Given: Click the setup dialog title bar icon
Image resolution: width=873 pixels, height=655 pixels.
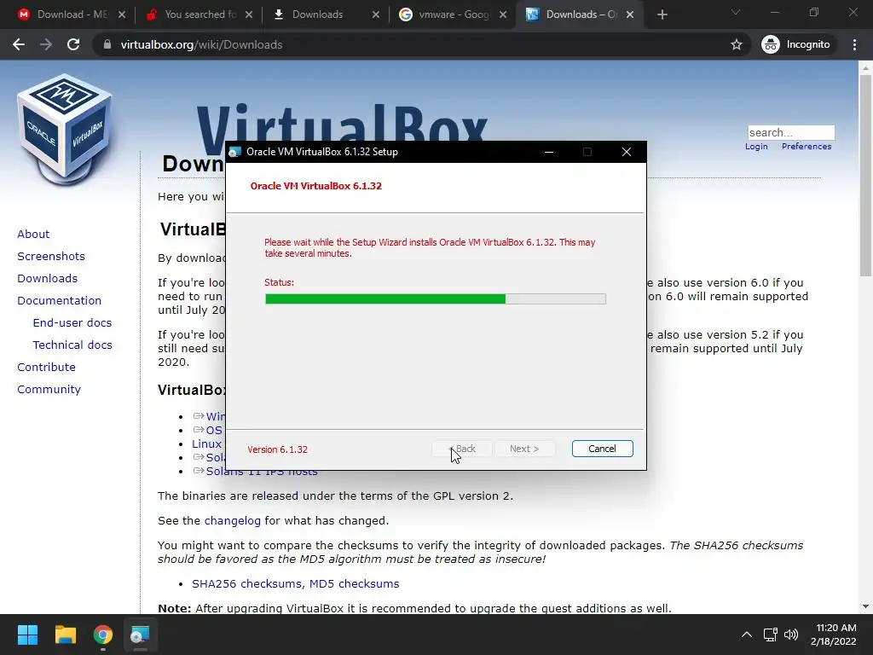Looking at the screenshot, I should (x=235, y=152).
